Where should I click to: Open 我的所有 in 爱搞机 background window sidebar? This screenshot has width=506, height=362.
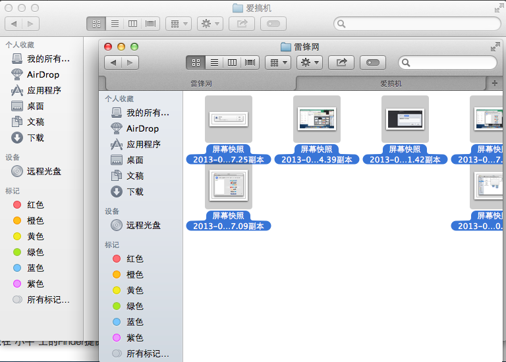click(41, 59)
